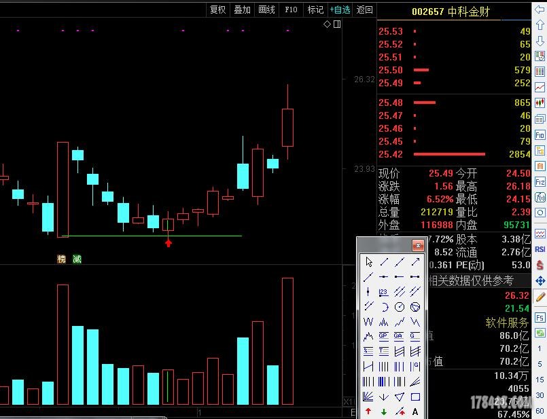This screenshot has height=419, width=547.
Task: Insert a green down-arrow marker
Action: pyautogui.click(x=383, y=412)
